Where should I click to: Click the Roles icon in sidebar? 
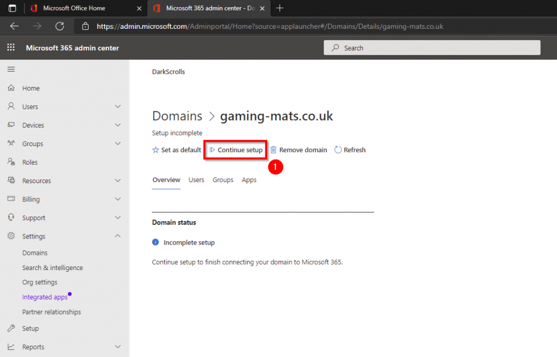pyautogui.click(x=11, y=162)
